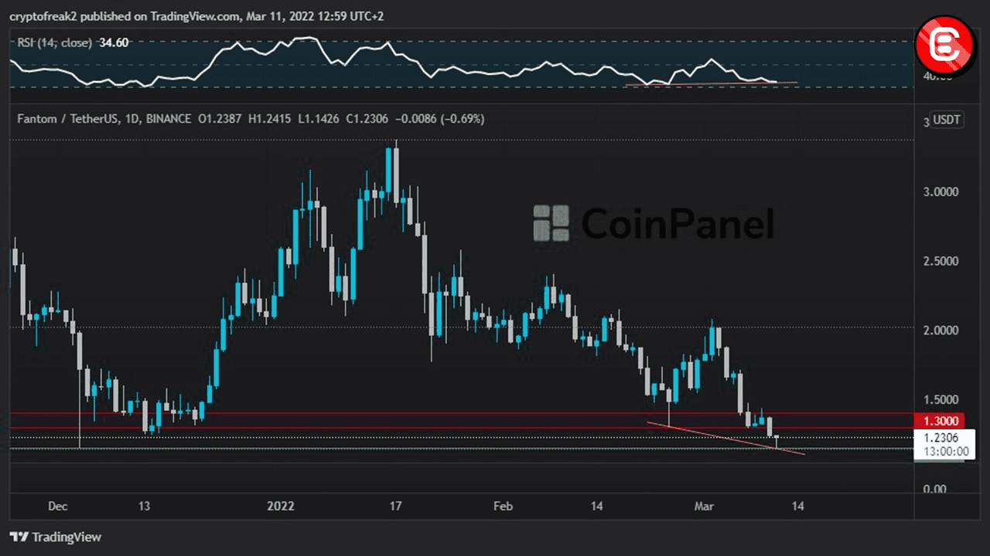Image resolution: width=990 pixels, height=556 pixels.
Task: Click the 2.5000 price axis label
Action: [x=941, y=261]
